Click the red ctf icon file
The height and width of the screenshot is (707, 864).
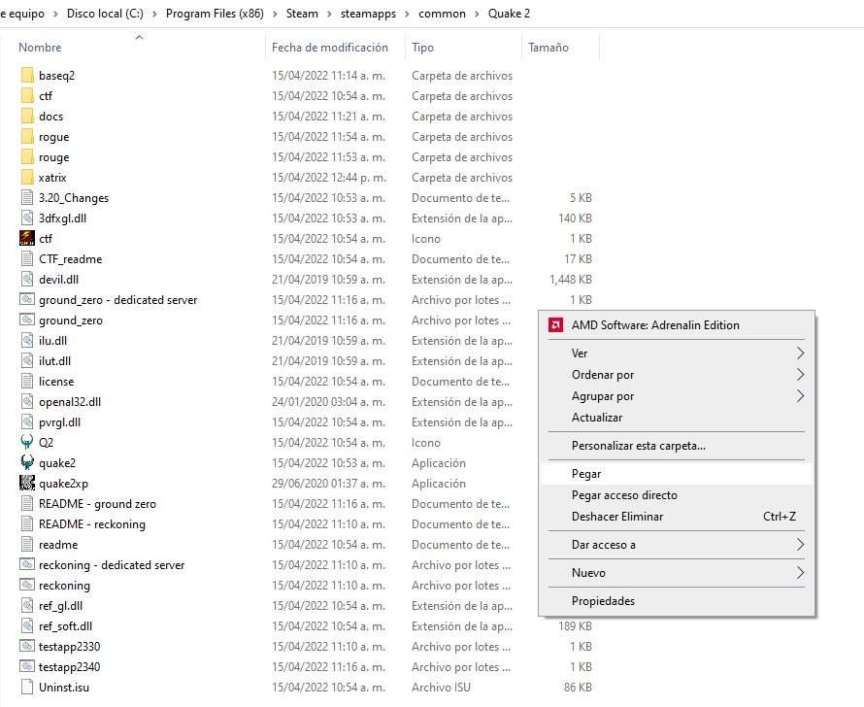(27, 239)
